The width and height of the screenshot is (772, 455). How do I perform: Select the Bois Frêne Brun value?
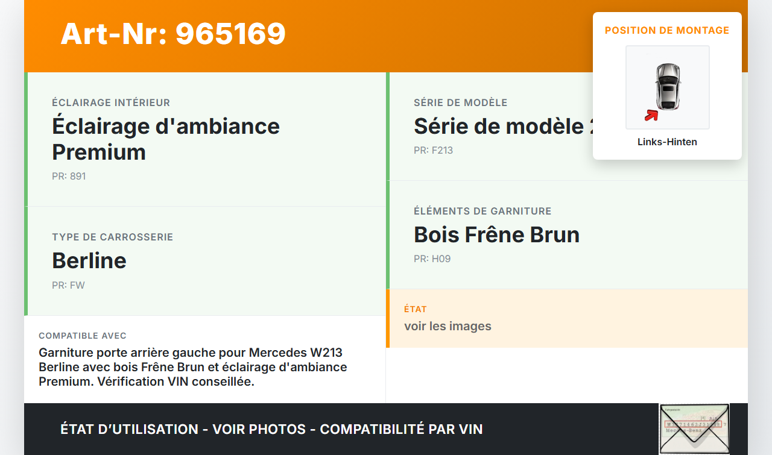(496, 234)
